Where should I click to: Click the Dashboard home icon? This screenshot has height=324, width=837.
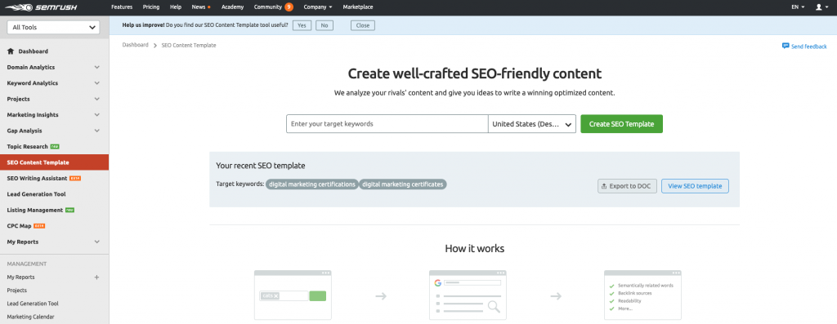tap(11, 51)
